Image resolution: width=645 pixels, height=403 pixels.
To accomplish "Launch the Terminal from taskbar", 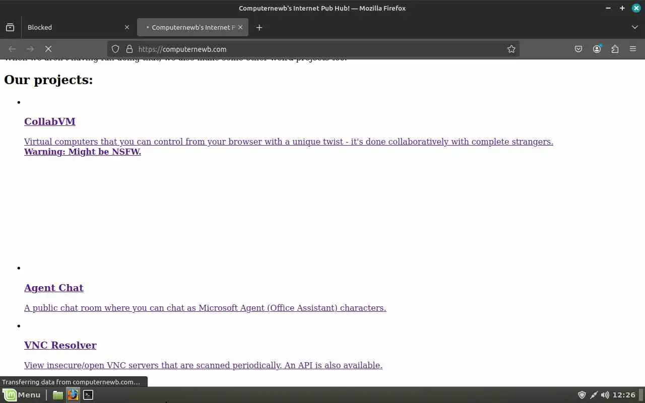I will 88,395.
